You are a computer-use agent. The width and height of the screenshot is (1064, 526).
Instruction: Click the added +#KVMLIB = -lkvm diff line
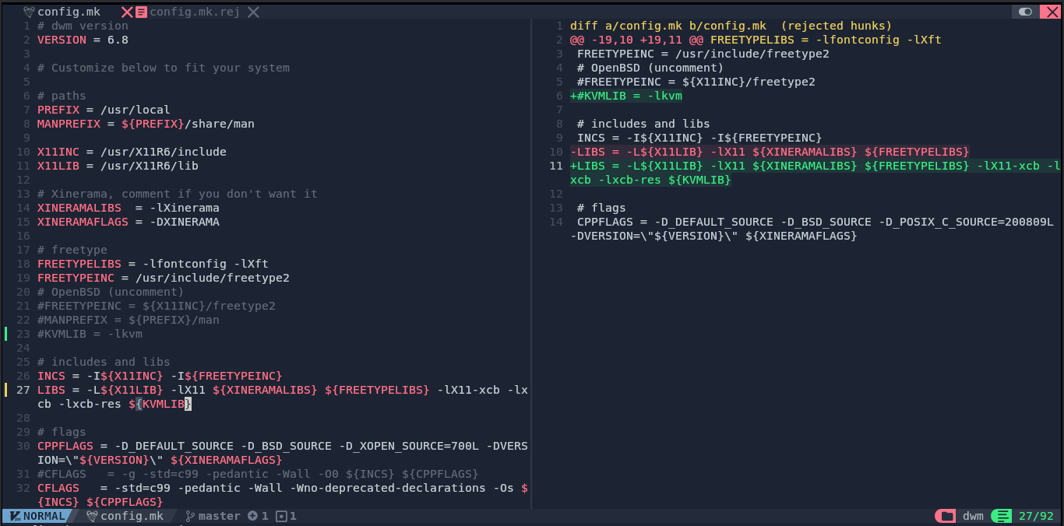click(626, 96)
